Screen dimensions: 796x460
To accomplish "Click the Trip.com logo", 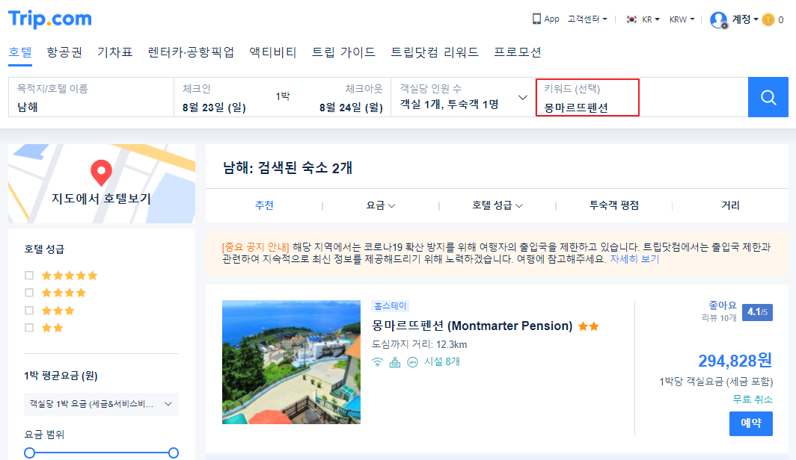I will tap(49, 19).
